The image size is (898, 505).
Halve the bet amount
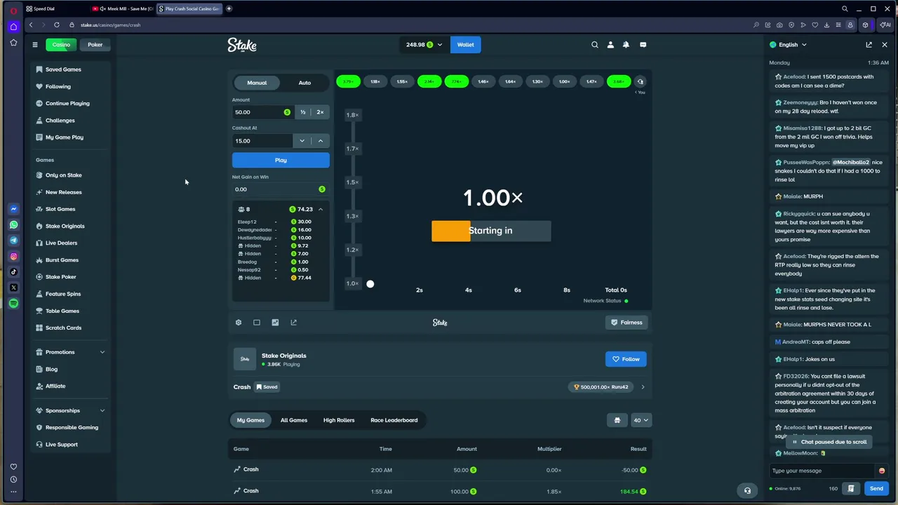[303, 112]
